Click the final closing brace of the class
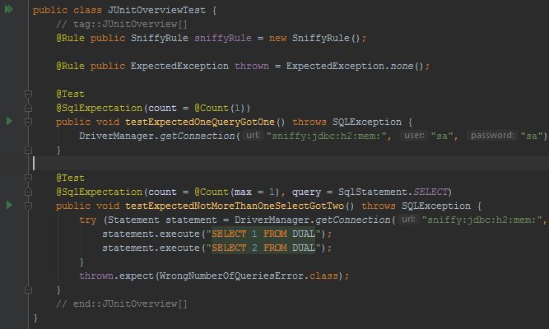This screenshot has width=549, height=329. click(x=35, y=317)
